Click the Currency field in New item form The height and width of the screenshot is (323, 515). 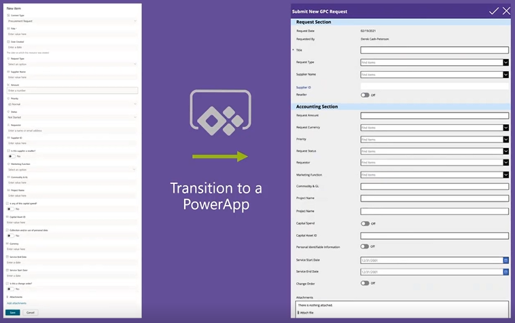click(x=72, y=249)
